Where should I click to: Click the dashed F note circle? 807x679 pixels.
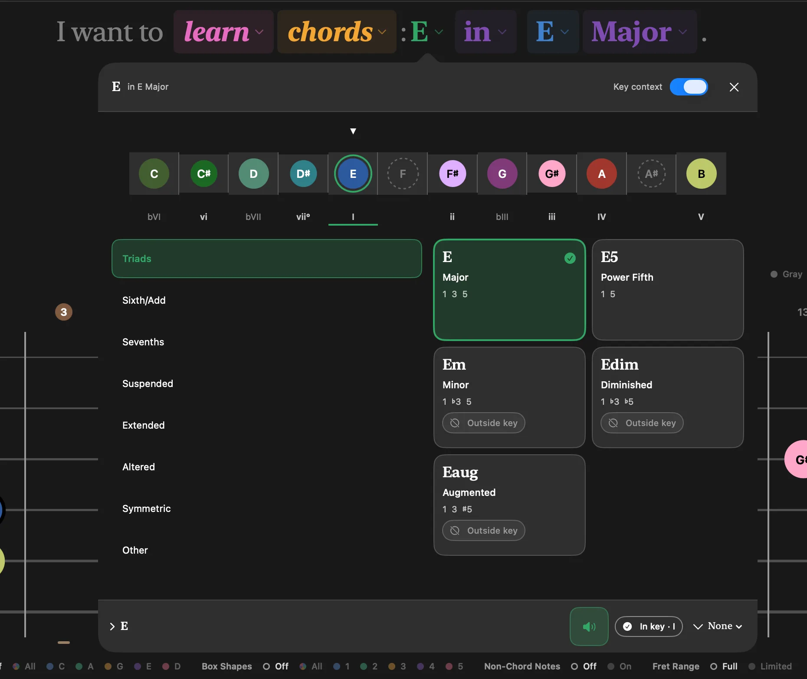tap(403, 174)
